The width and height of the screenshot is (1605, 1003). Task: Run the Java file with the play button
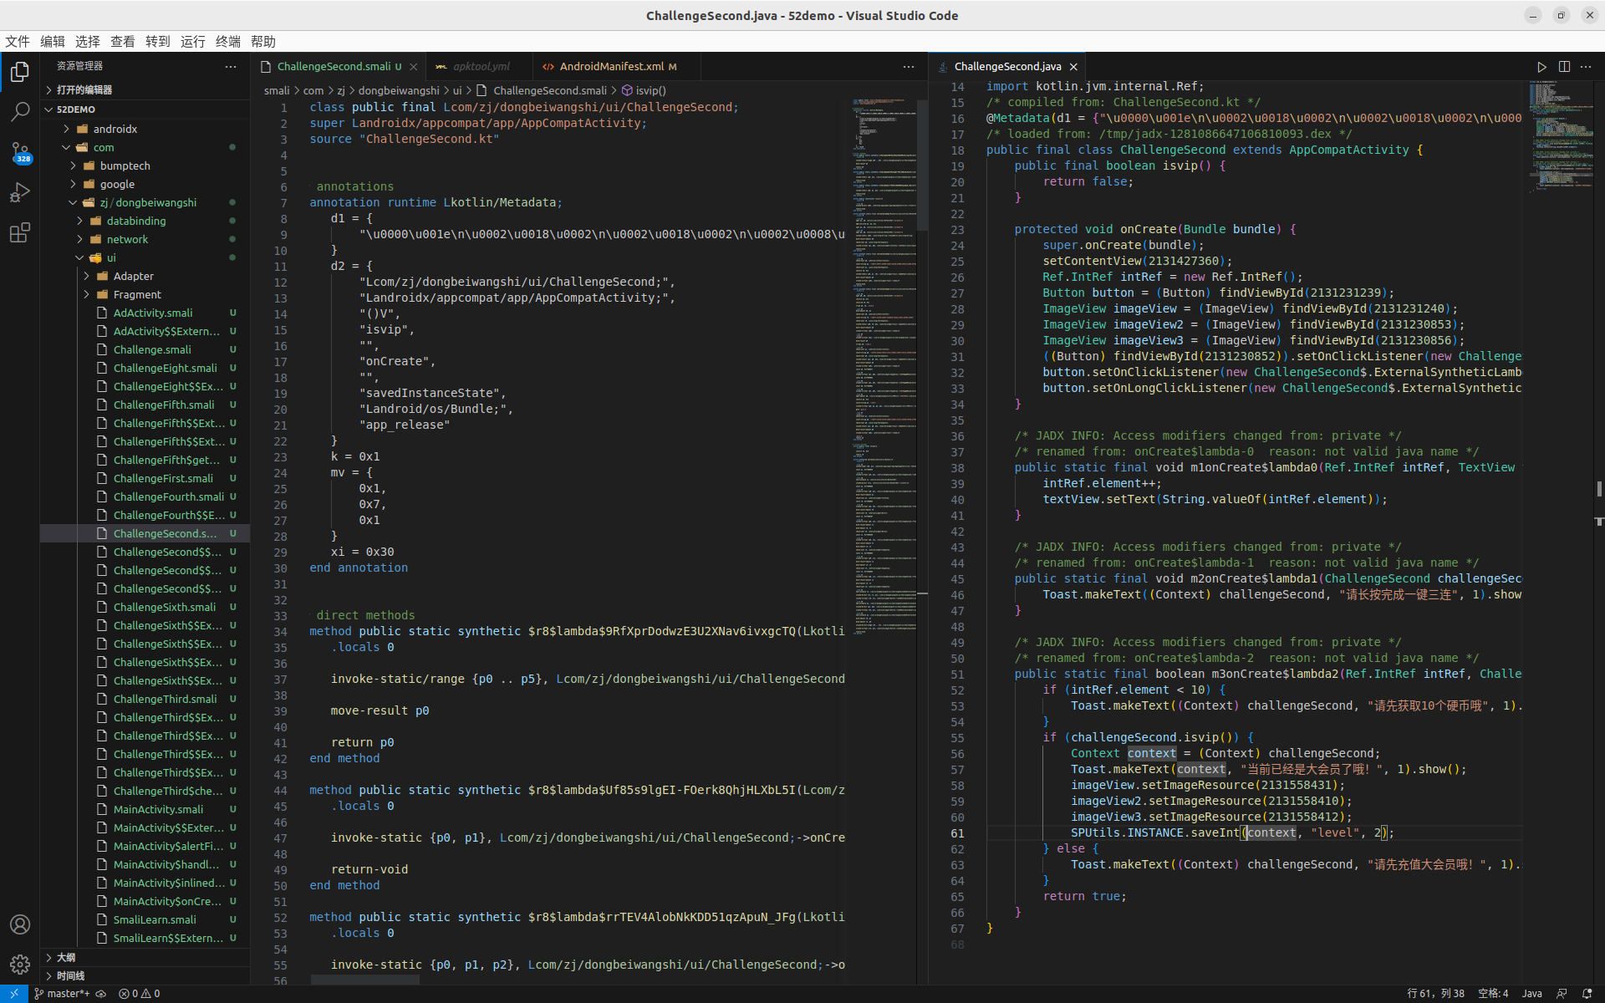pos(1541,66)
